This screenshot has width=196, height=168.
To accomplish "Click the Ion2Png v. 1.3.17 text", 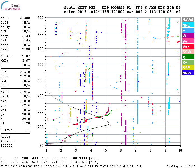I will coord(181,166).
